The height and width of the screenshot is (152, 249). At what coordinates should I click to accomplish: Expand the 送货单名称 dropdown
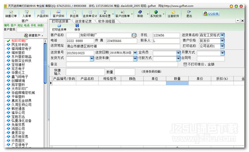[222, 35]
